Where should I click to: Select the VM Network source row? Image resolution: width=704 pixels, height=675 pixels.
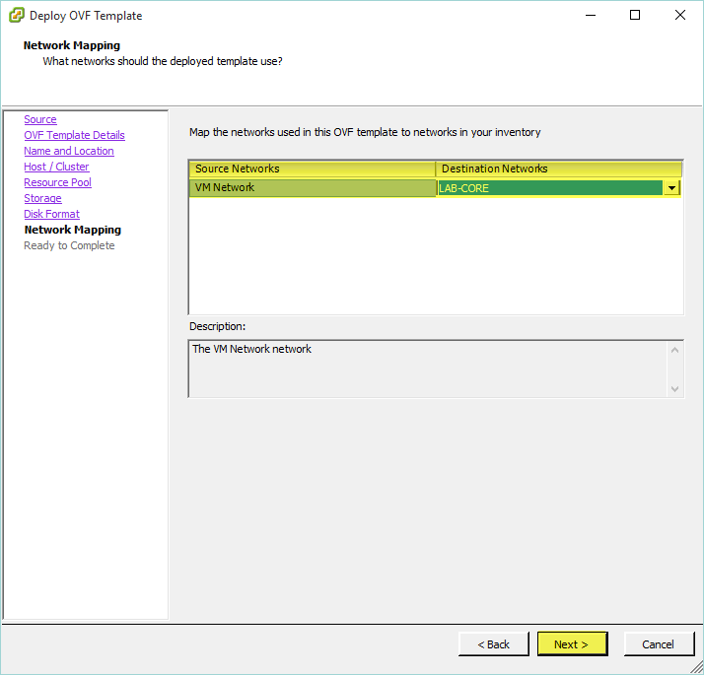(x=313, y=187)
